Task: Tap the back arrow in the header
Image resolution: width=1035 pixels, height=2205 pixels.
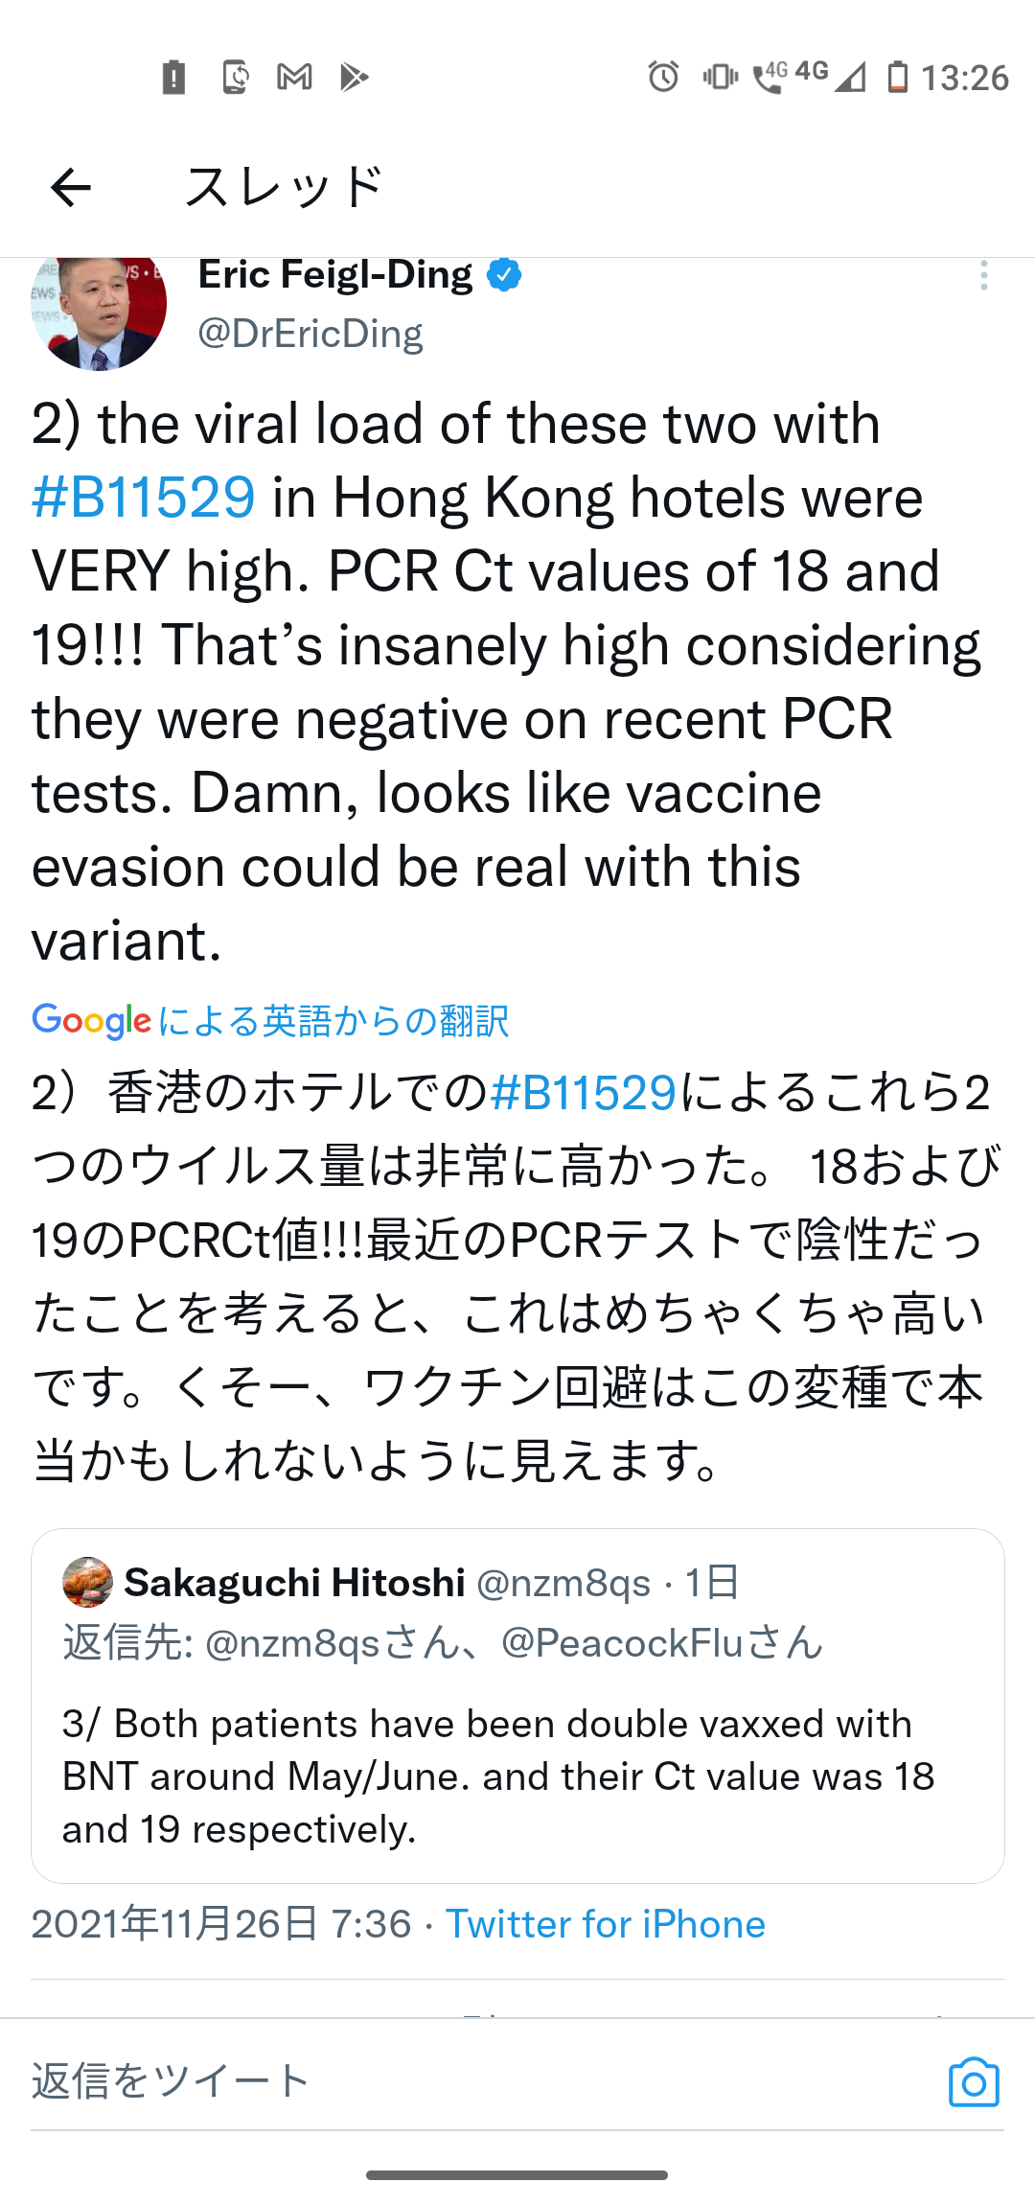Action: tap(71, 187)
